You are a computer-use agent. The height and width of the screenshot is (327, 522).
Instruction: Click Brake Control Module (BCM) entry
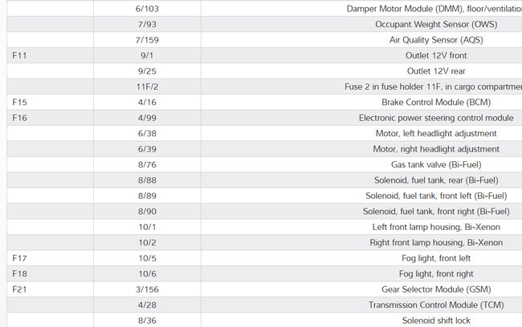click(x=436, y=103)
